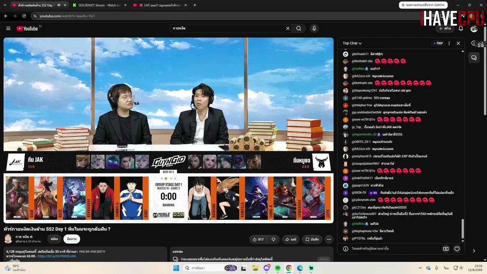This screenshot has height=274, width=487.
Task: Clear the YouTube search box text
Action: click(x=288, y=28)
